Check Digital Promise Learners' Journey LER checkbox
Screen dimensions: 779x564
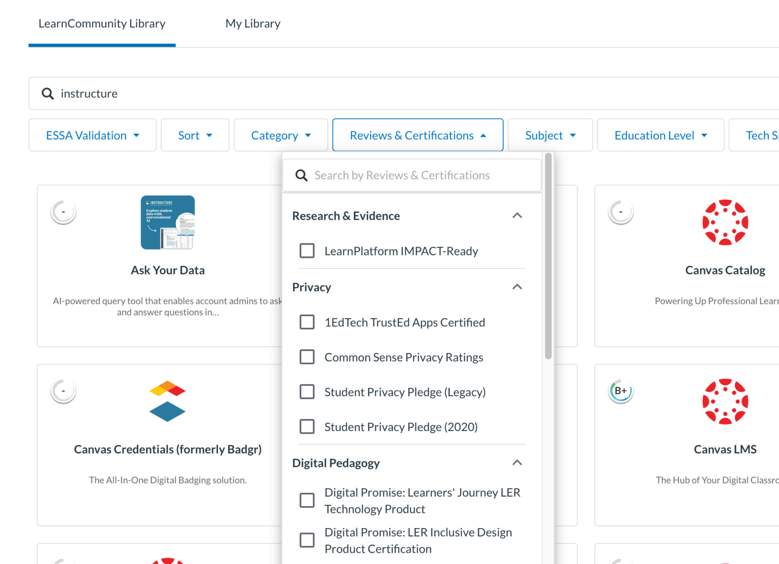point(307,500)
